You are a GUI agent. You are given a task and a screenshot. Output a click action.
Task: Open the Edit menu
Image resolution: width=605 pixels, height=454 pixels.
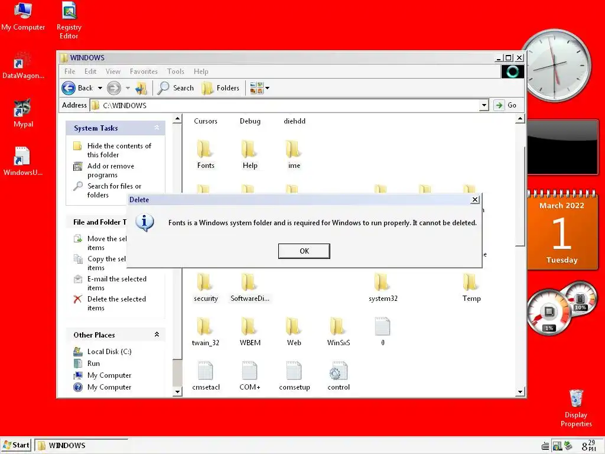[x=90, y=72]
